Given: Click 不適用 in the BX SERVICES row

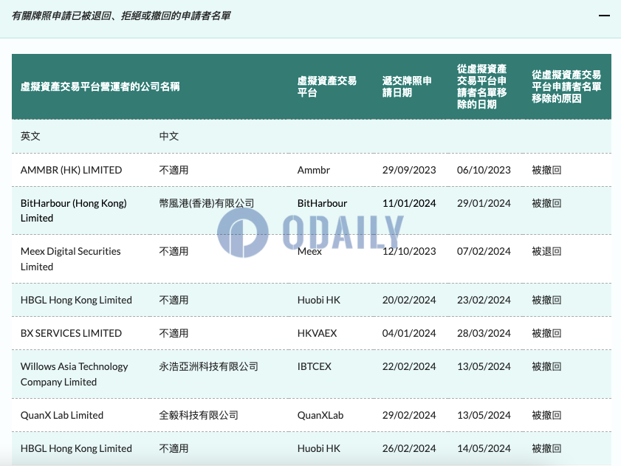Looking at the screenshot, I should 174,333.
